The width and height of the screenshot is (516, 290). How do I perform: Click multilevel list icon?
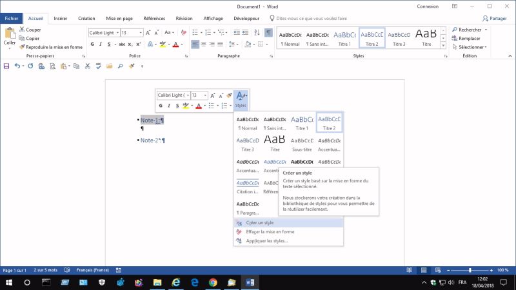(x=221, y=33)
